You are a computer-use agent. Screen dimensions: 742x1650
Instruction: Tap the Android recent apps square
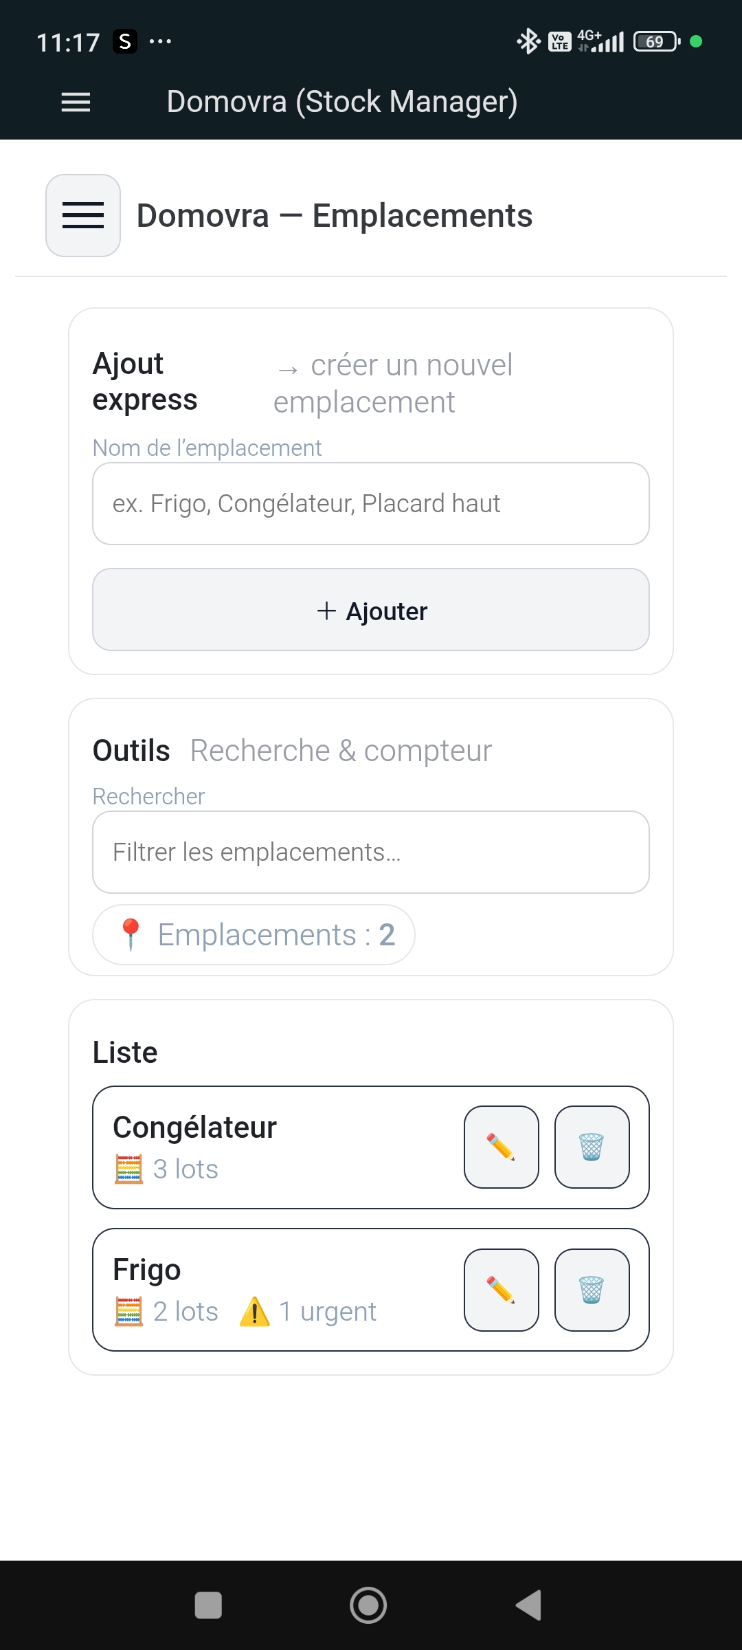pos(208,1605)
